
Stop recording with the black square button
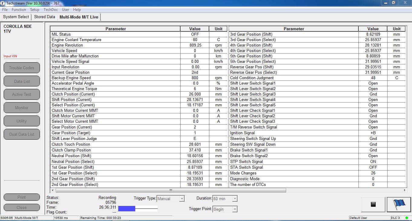(x=373, y=205)
